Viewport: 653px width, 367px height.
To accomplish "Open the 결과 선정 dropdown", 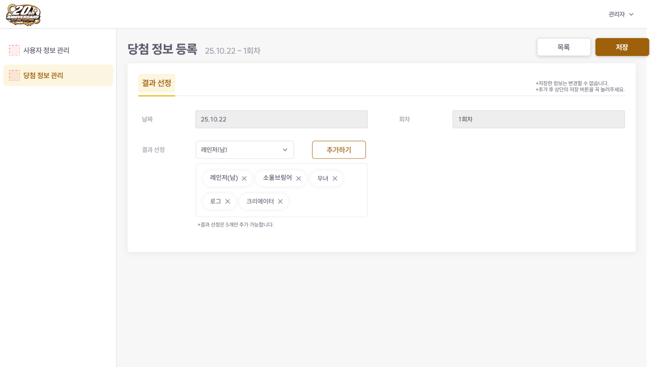I will point(245,150).
